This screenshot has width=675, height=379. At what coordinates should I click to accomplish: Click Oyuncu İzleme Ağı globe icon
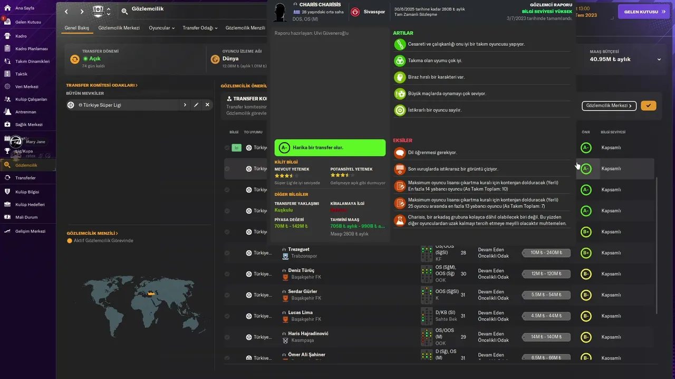tap(215, 59)
